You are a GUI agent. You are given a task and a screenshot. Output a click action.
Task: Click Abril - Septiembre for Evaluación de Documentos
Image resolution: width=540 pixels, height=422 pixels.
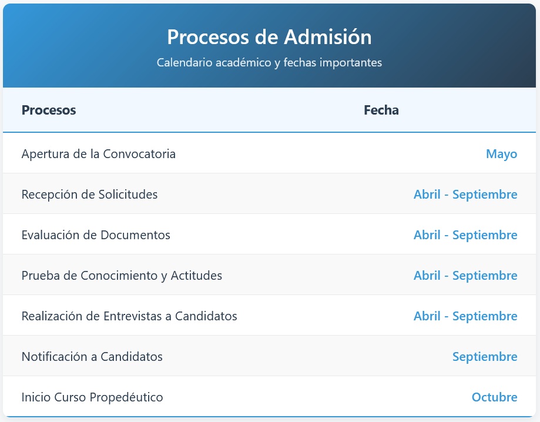465,235
